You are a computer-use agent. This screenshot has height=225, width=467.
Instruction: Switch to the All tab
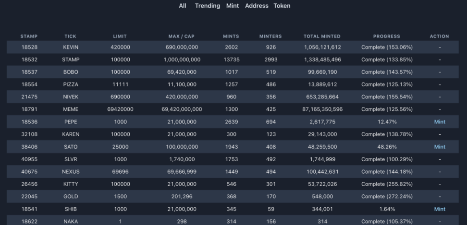click(183, 6)
